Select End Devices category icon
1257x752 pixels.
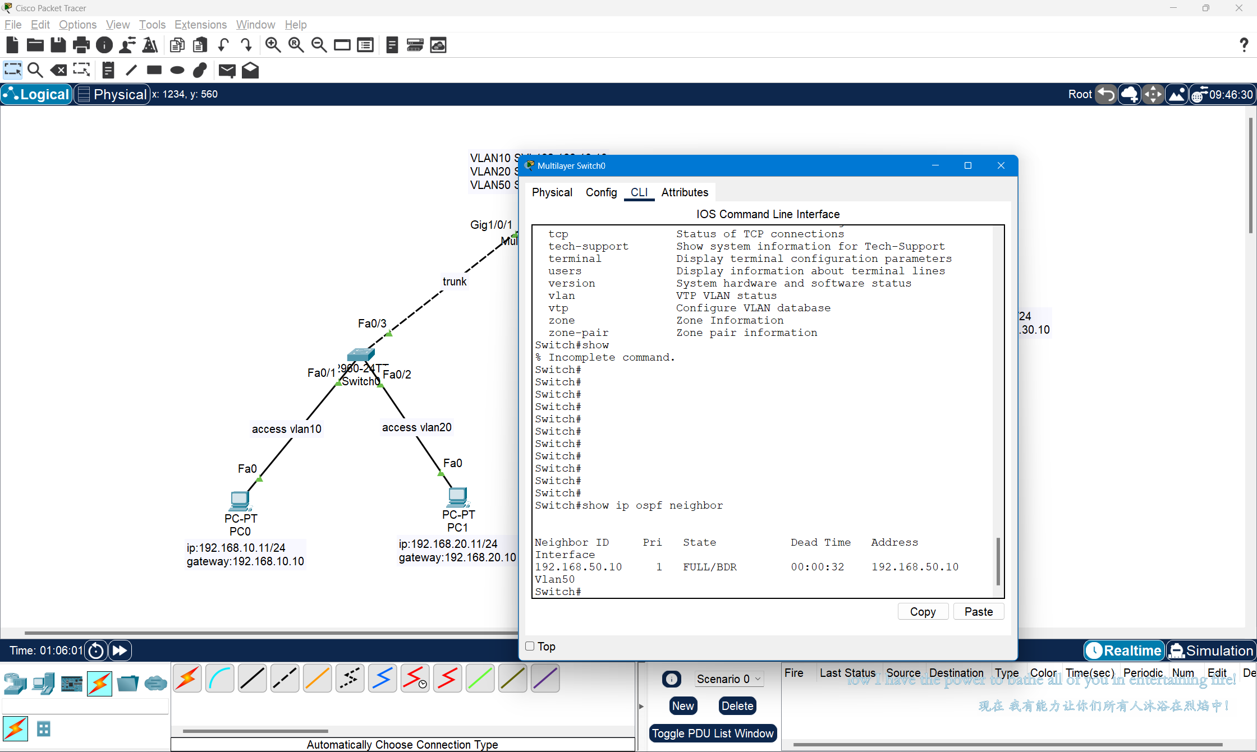[x=43, y=683]
